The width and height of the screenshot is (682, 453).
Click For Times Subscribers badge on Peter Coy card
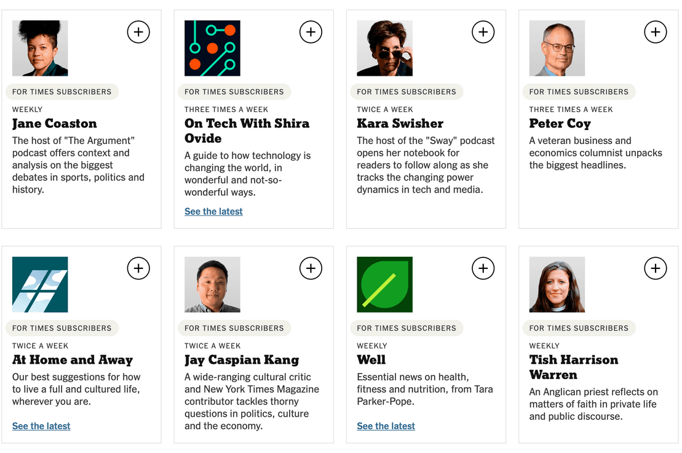[x=579, y=92]
